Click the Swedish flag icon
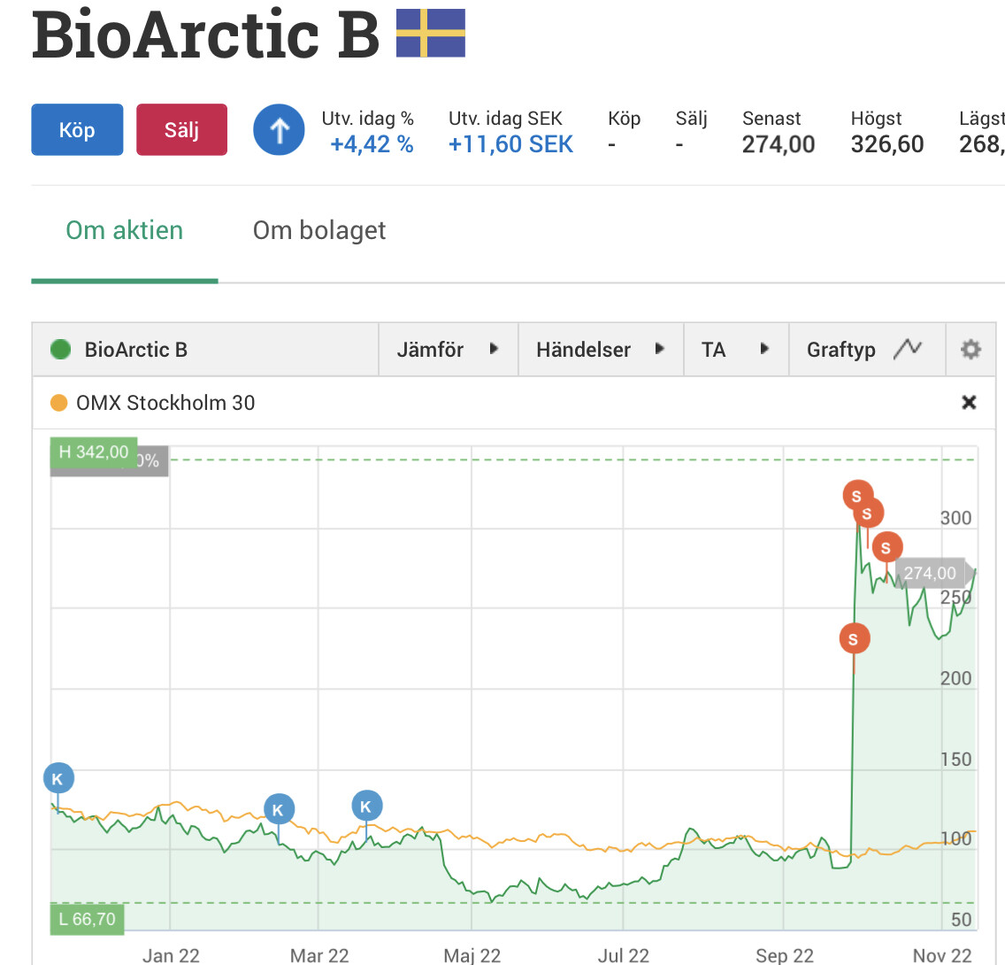Screen dimensions: 1005x965 [x=430, y=34]
